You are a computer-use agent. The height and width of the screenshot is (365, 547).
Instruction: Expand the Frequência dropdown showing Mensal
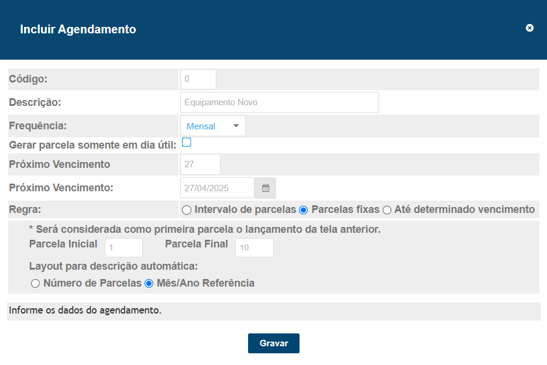tap(213, 126)
